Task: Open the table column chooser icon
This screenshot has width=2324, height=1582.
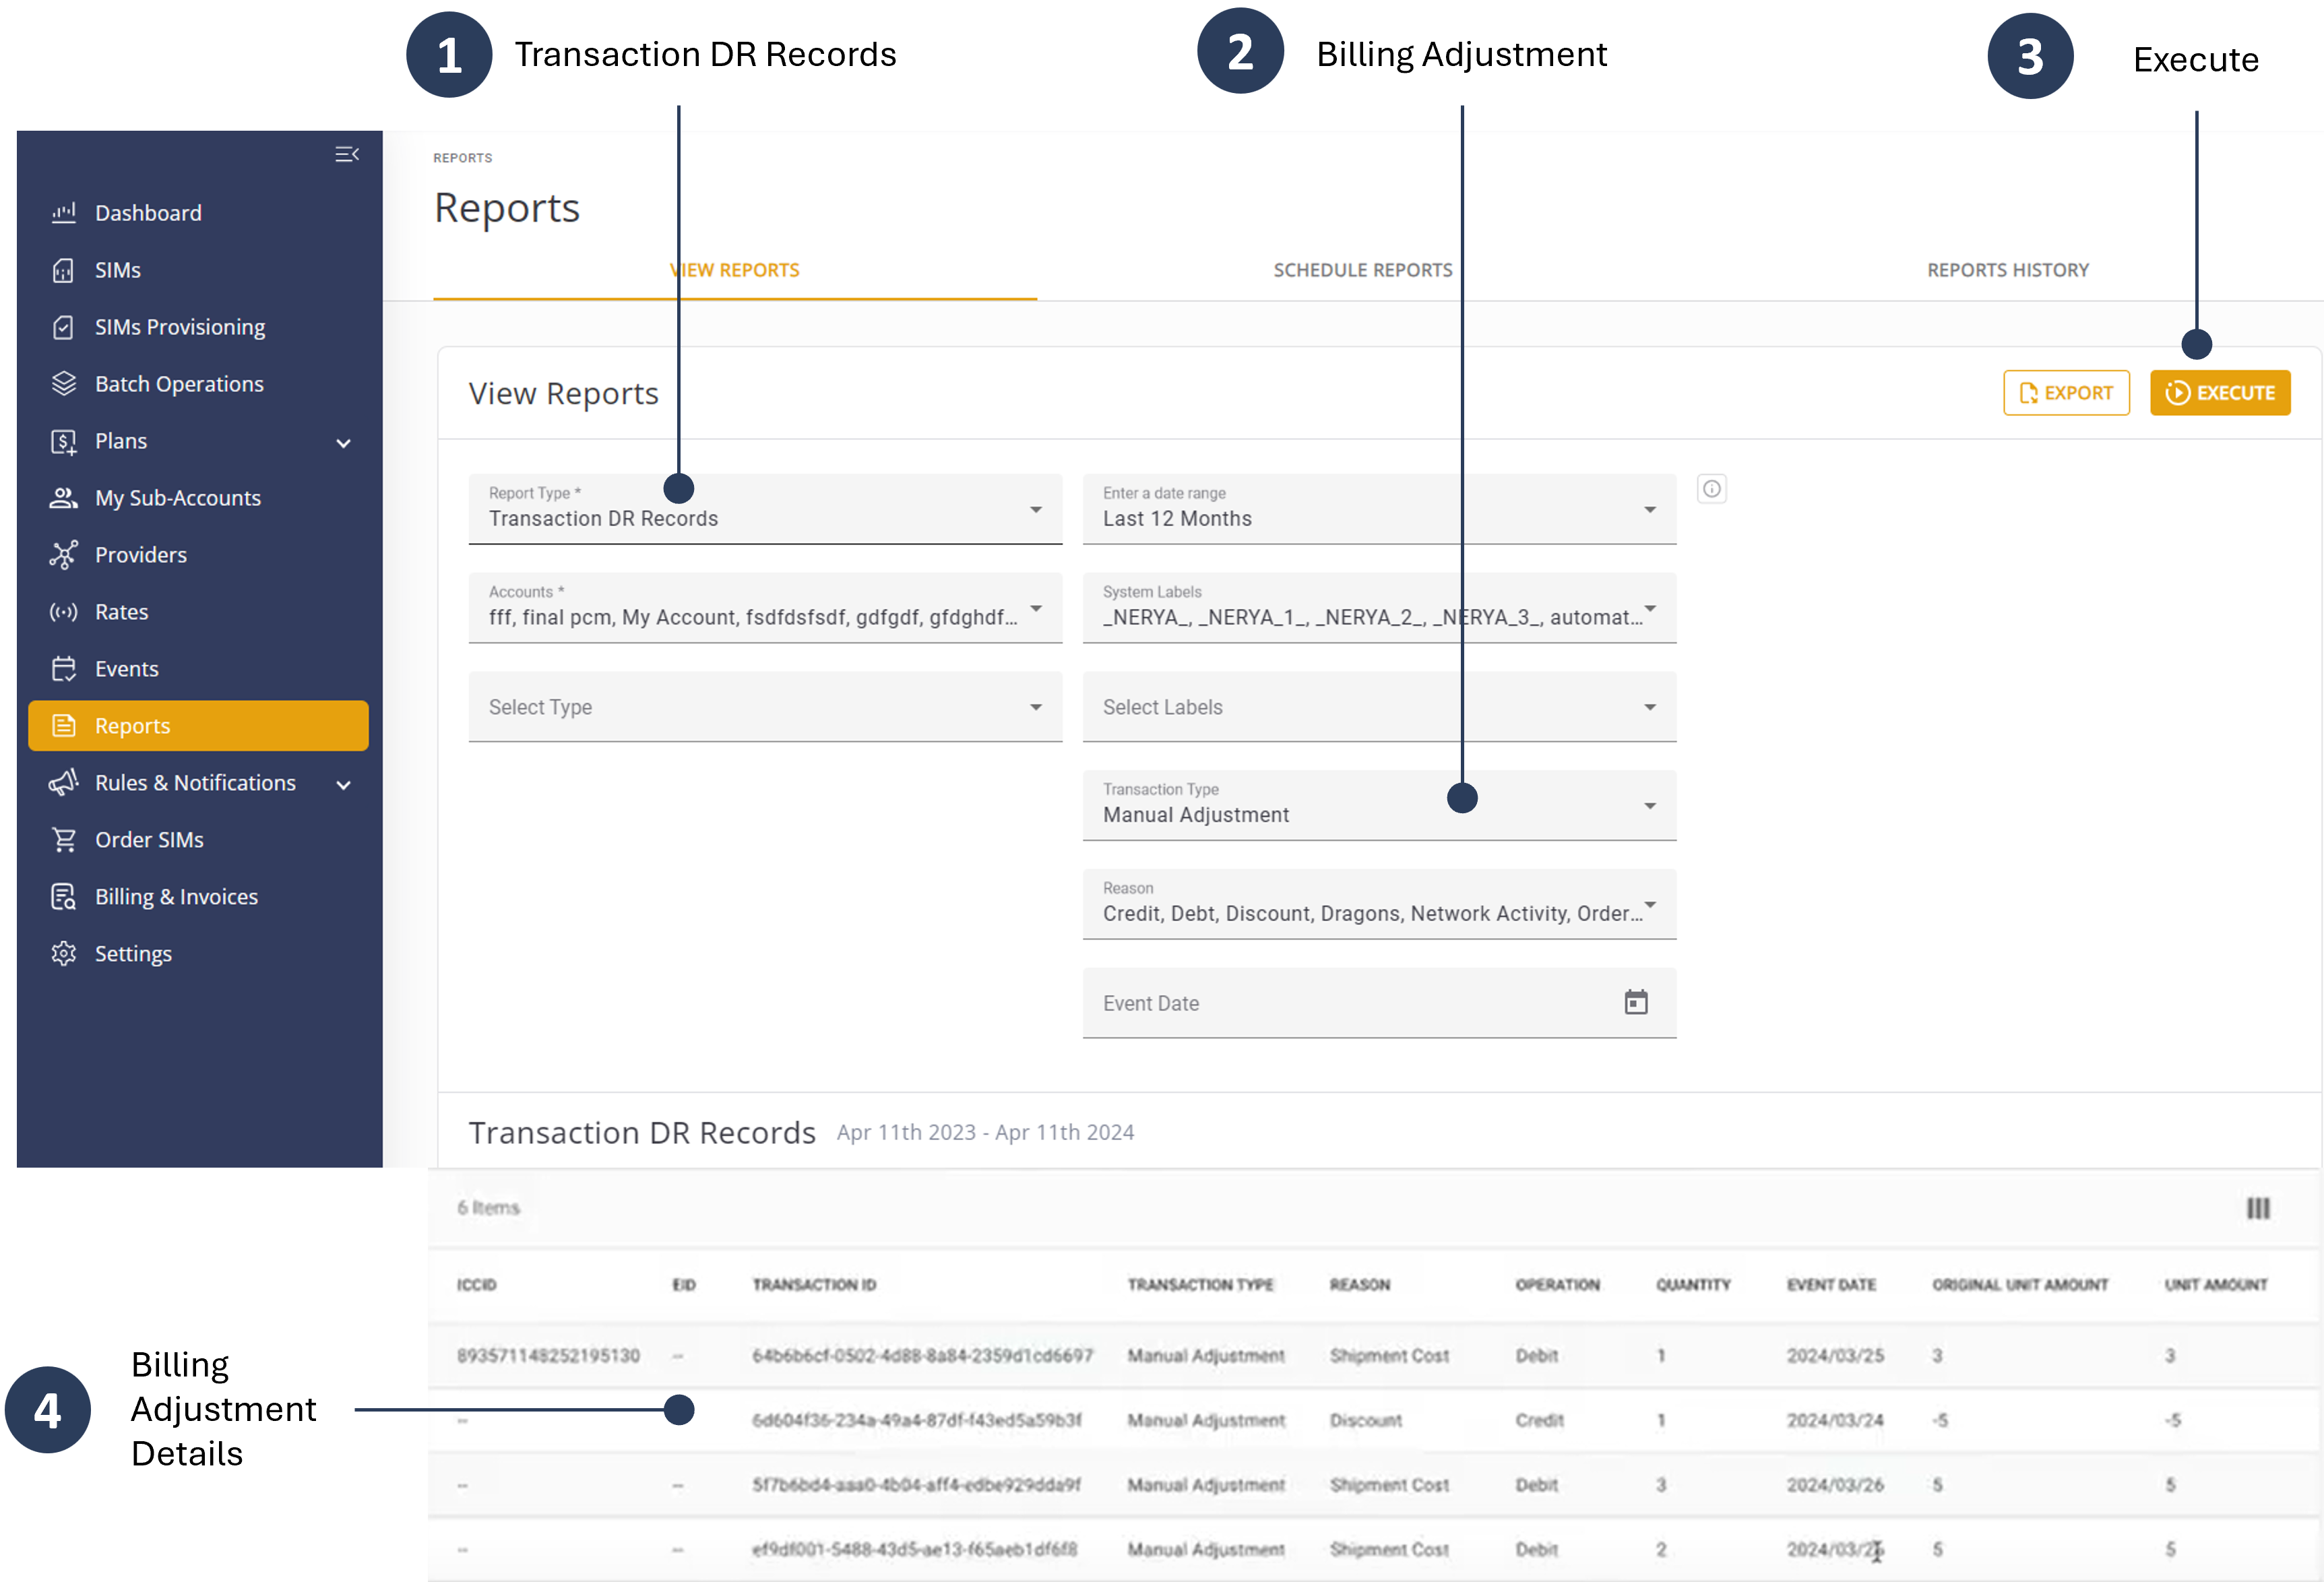Action: (x=2257, y=1208)
